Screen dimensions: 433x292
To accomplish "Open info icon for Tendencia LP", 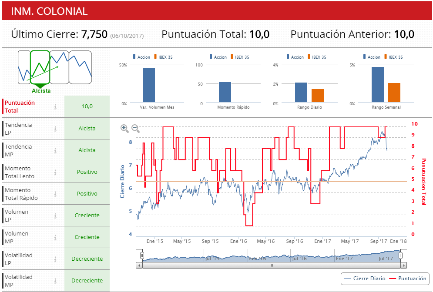I will click(56, 129).
